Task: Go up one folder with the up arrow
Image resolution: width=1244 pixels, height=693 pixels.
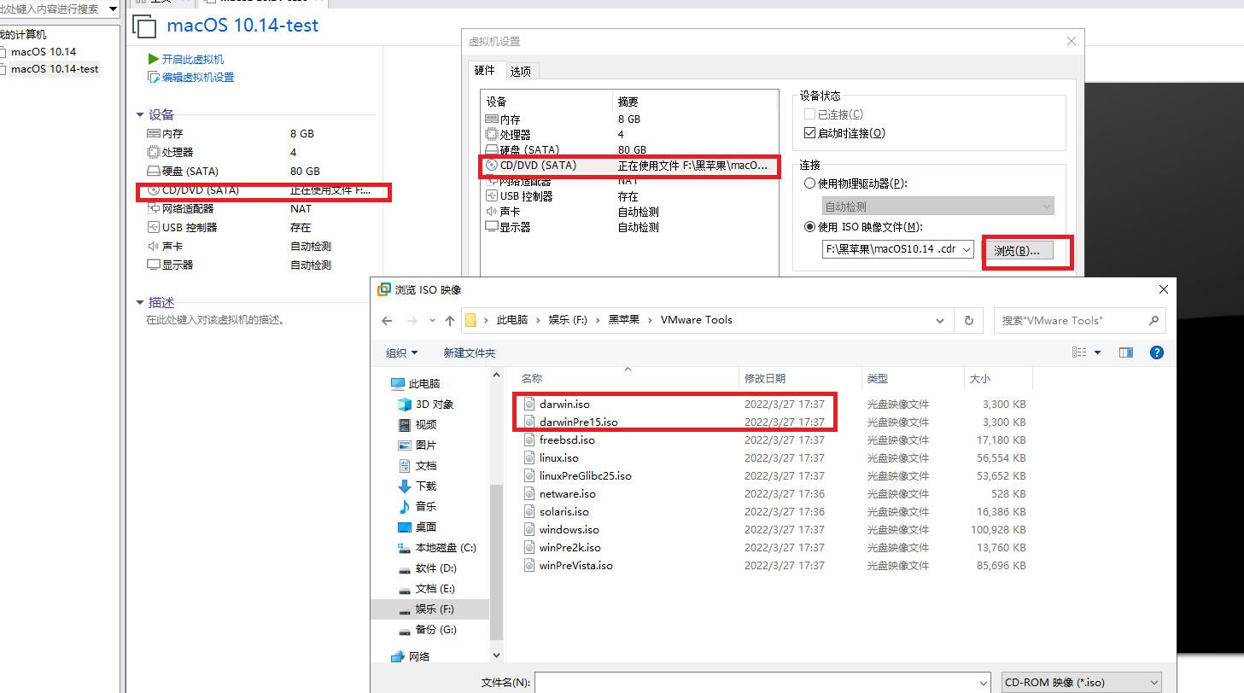Action: [x=450, y=320]
